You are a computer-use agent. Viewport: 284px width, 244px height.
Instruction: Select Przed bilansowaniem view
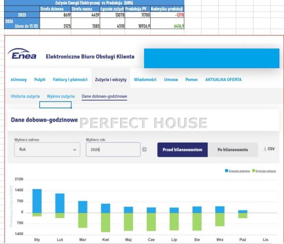click(182, 150)
